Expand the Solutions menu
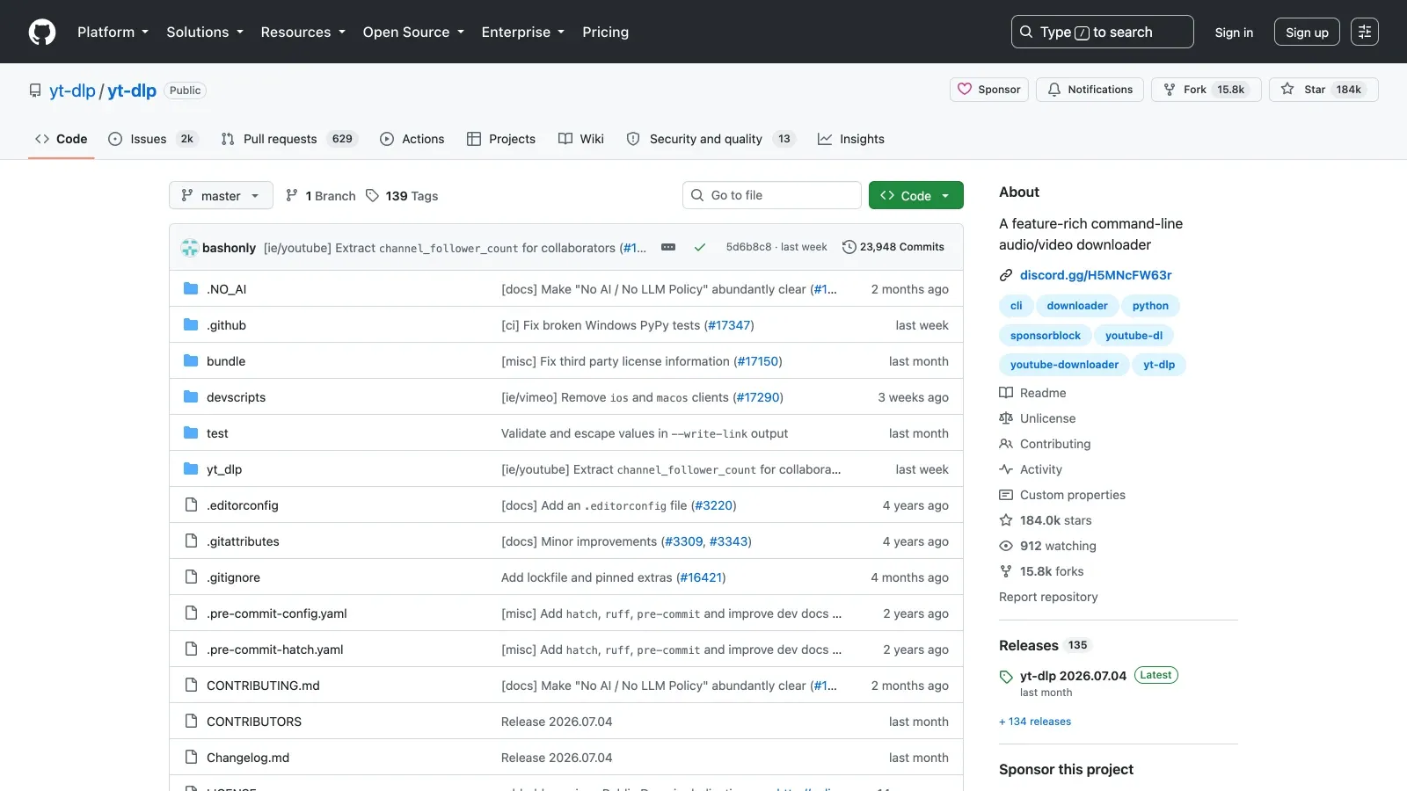This screenshot has height=791, width=1407. (205, 32)
